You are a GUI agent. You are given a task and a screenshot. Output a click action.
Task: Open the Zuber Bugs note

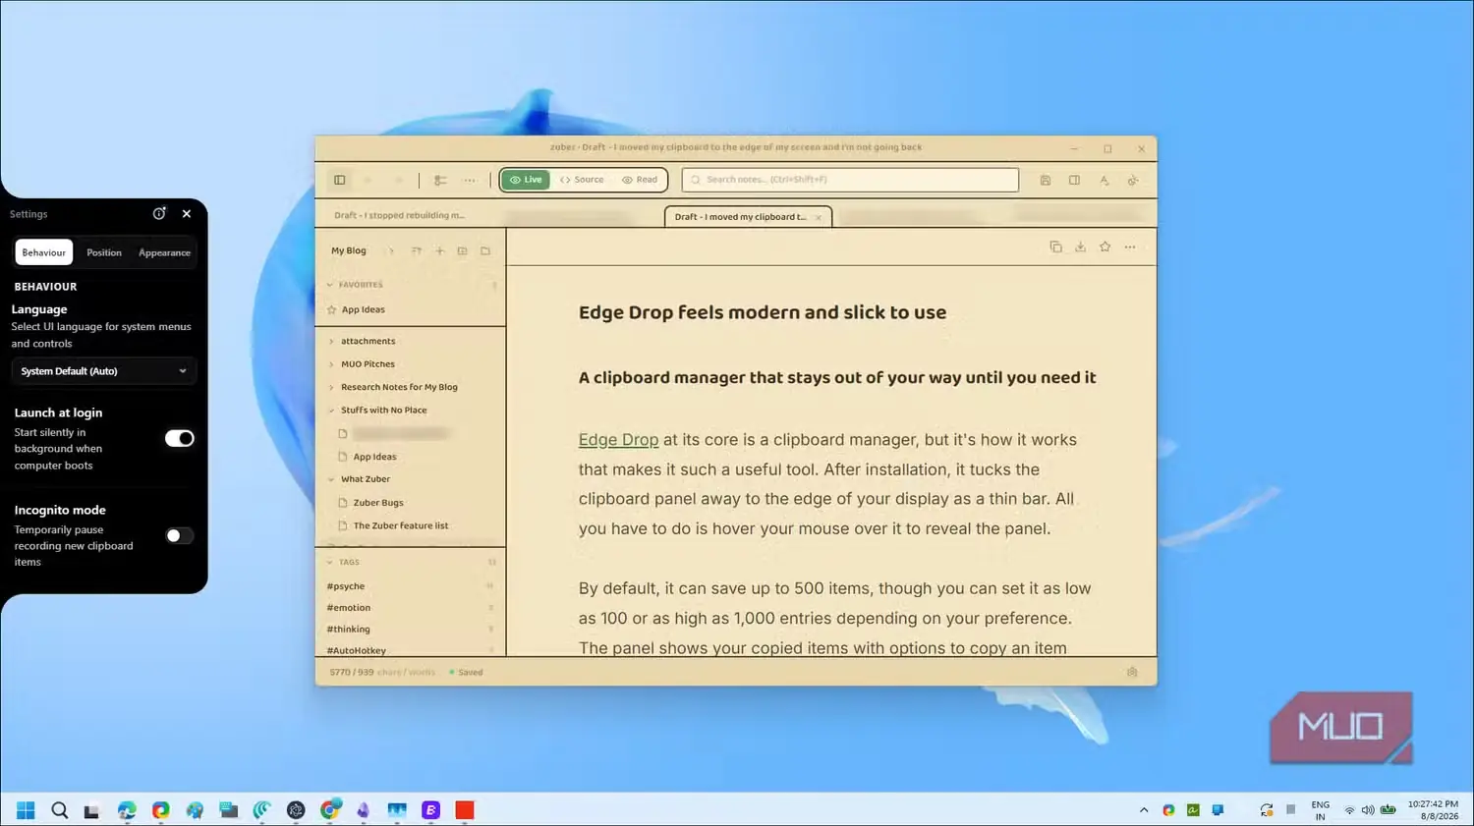click(378, 503)
